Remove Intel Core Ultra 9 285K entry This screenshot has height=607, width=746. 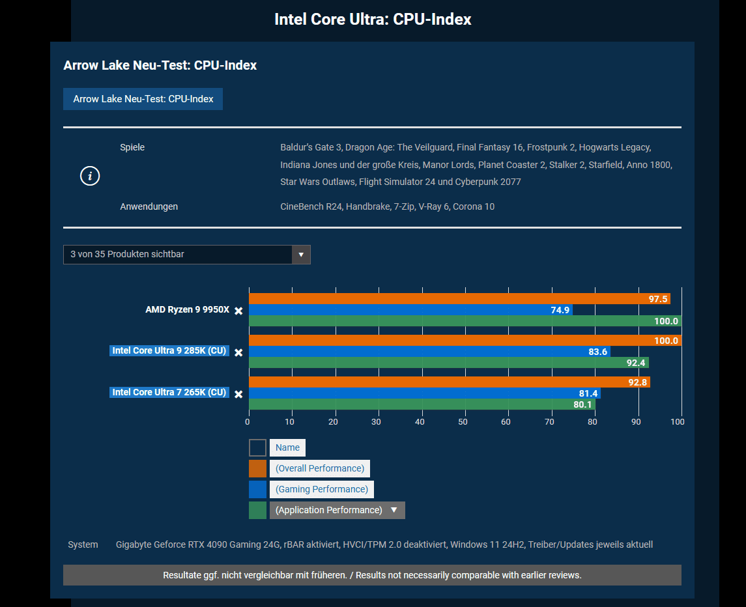pos(239,352)
